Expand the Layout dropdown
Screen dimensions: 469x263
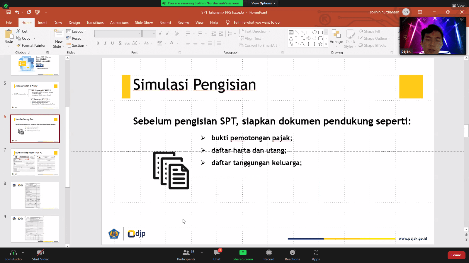[x=77, y=31]
